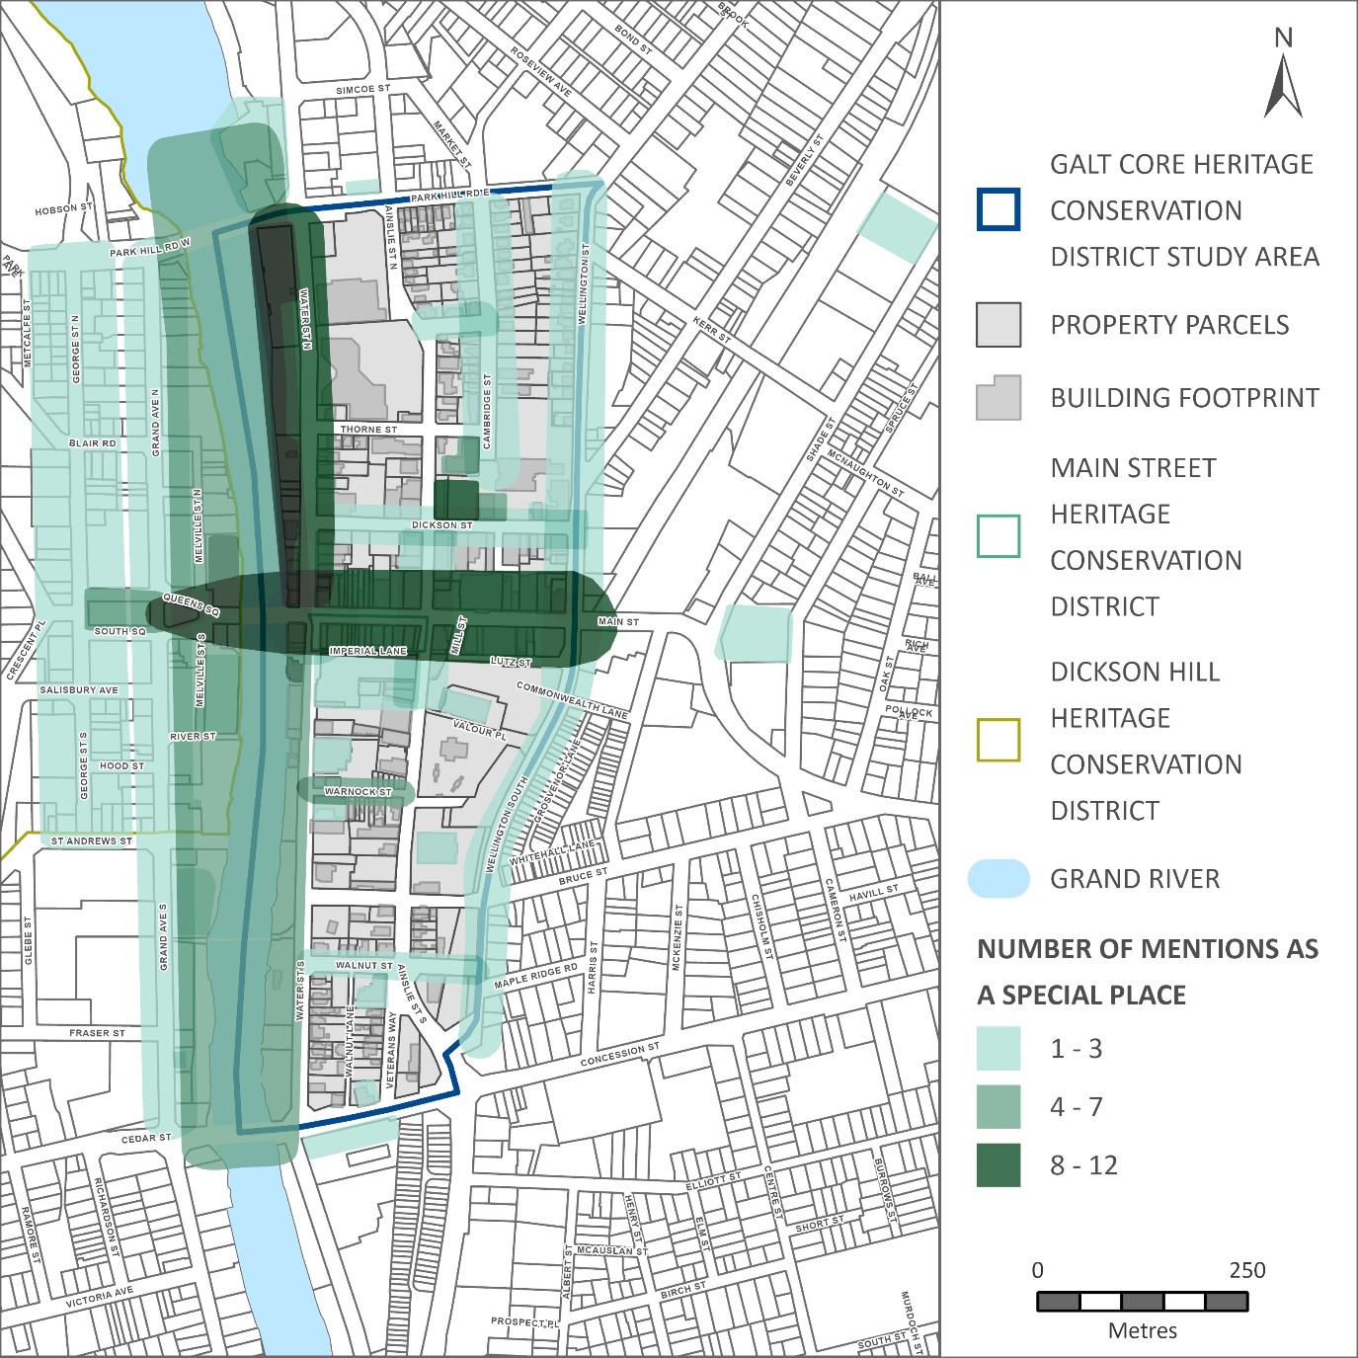Screen dimensions: 1358x1358
Task: Select the Grand River light blue legend symbol
Action: click(998, 879)
